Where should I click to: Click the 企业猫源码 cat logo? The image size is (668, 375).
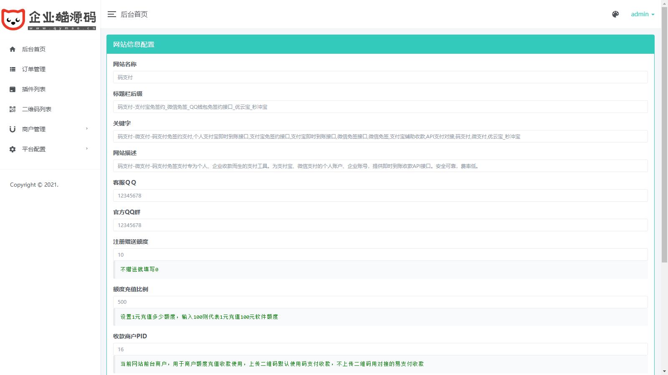point(13,19)
